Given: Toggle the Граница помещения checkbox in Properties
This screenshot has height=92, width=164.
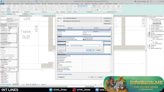Looking at the screenshot, I should pyautogui.click(x=9, y=30).
